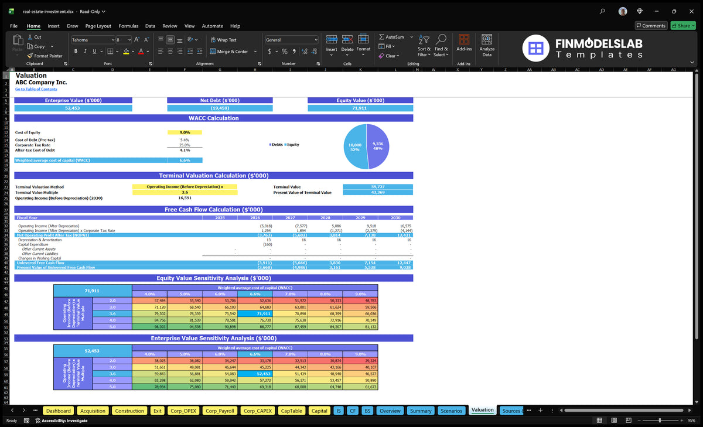
Task: Toggle Top Align vertical alignment
Action: [161, 40]
